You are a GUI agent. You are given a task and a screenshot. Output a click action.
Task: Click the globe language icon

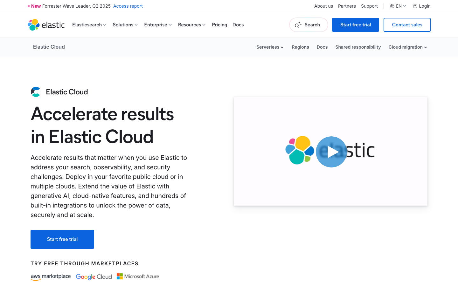point(392,6)
